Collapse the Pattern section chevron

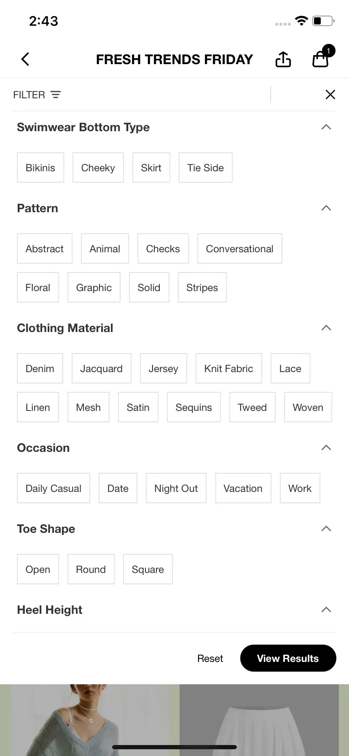pyautogui.click(x=326, y=208)
